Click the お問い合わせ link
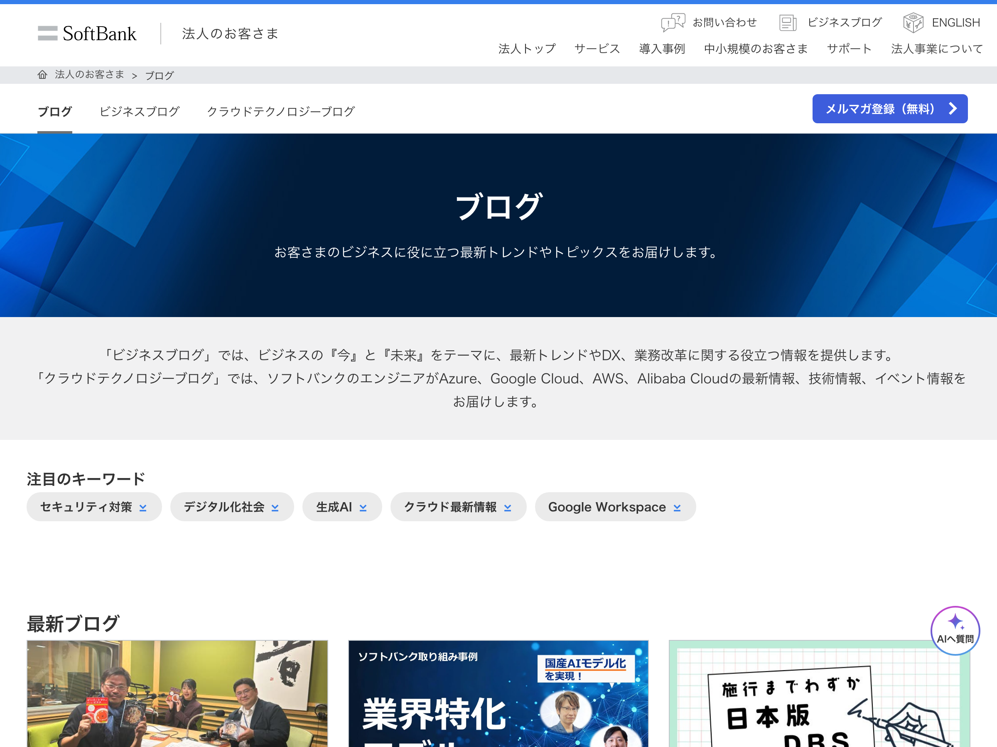The width and height of the screenshot is (997, 747). pos(725,22)
